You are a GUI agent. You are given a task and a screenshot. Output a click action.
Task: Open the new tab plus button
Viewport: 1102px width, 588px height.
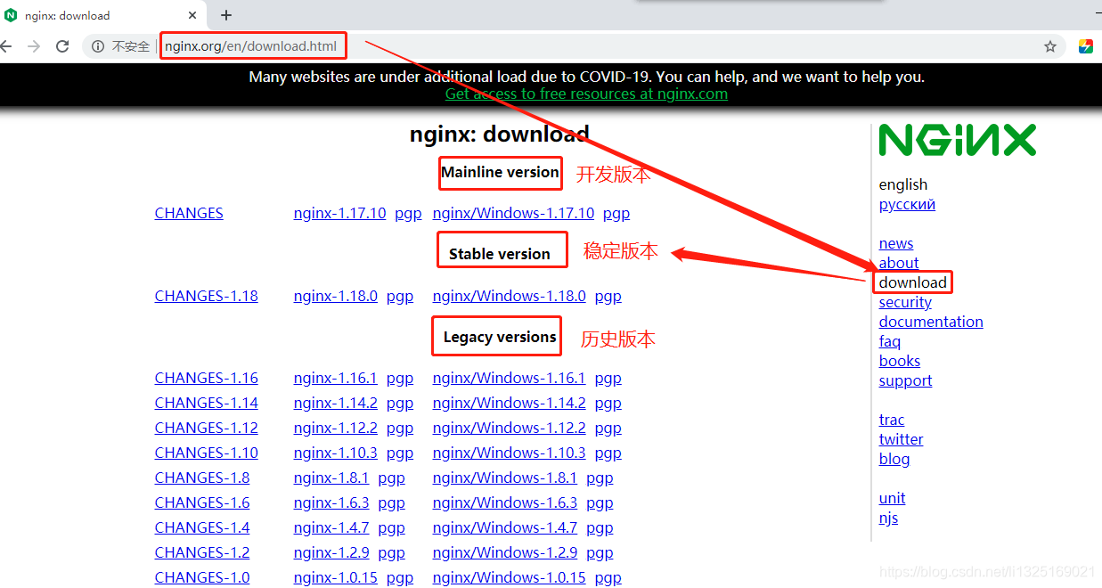226,15
